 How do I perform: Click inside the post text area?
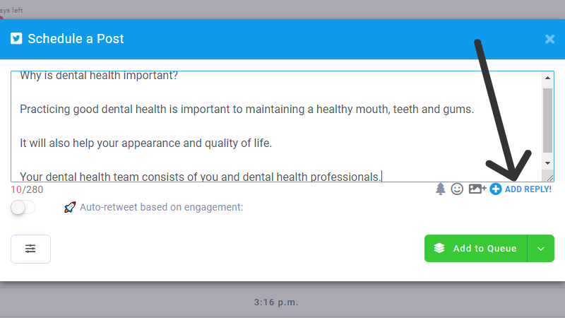pyautogui.click(x=276, y=126)
